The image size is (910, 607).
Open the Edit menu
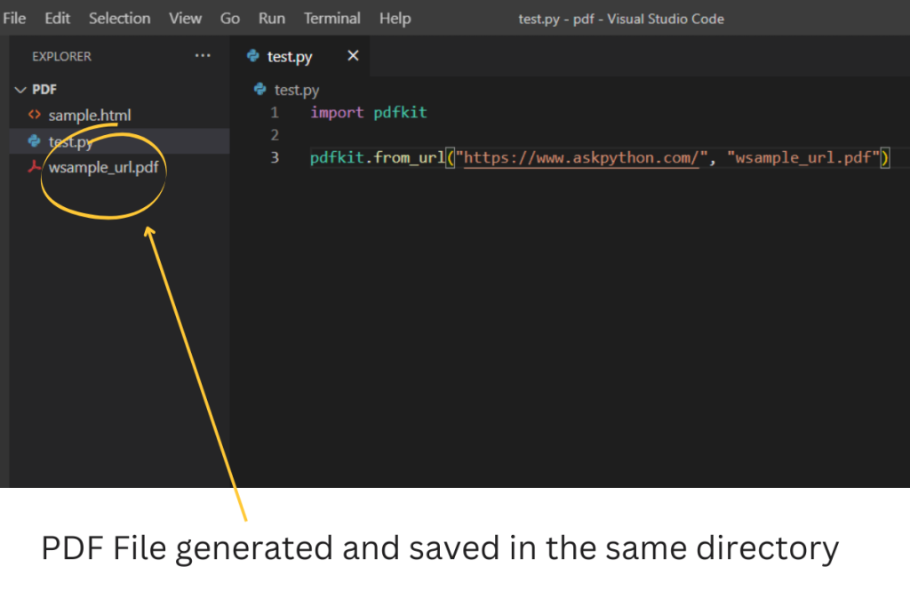[57, 18]
